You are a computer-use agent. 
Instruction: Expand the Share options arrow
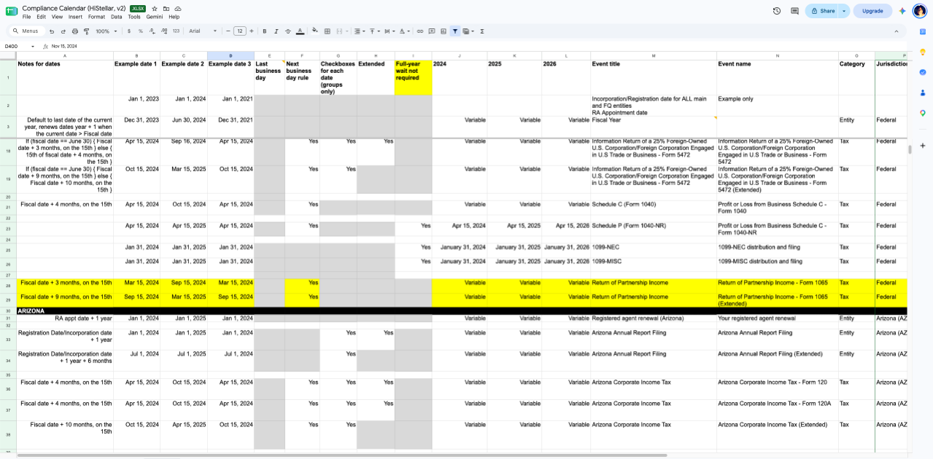(844, 11)
